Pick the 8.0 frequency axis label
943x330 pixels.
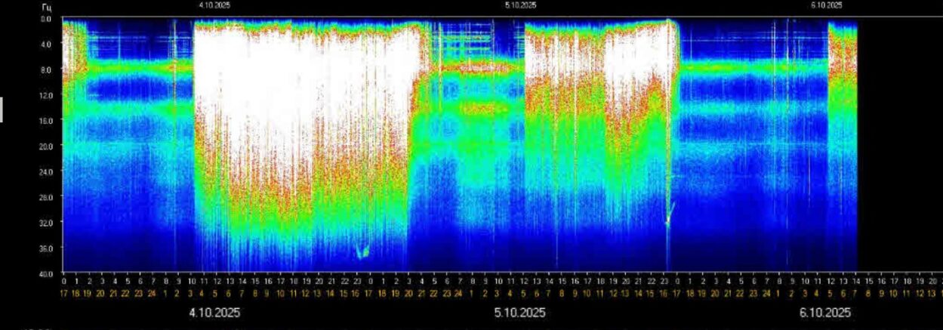coord(46,69)
